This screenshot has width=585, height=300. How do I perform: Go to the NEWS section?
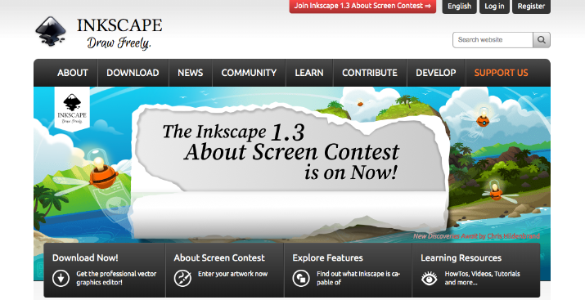coord(191,73)
